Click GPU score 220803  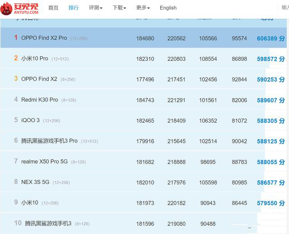click(177, 59)
